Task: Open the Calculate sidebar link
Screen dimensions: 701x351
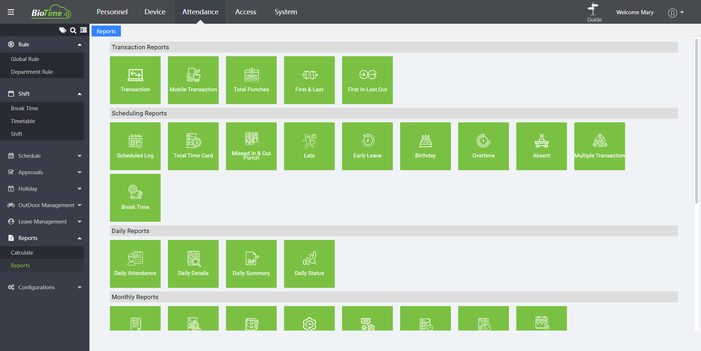Action: coord(22,253)
